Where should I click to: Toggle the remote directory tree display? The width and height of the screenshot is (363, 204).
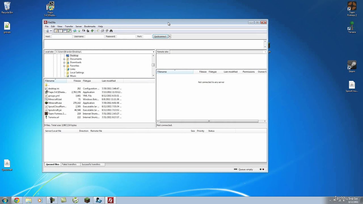[65, 31]
